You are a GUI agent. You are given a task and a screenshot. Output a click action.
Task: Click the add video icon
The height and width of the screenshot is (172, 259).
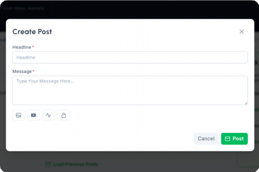[x=33, y=115]
